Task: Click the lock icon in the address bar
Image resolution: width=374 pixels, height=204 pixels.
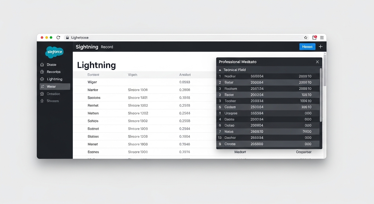Action: click(67, 37)
